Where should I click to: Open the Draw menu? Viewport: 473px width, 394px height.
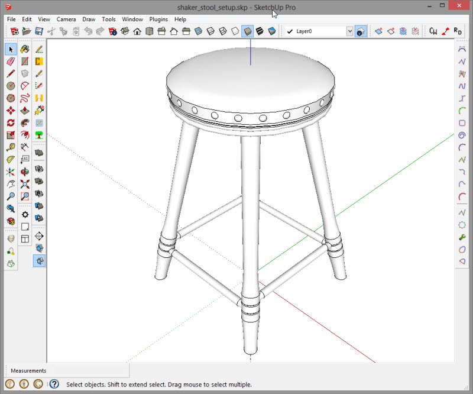tap(89, 19)
